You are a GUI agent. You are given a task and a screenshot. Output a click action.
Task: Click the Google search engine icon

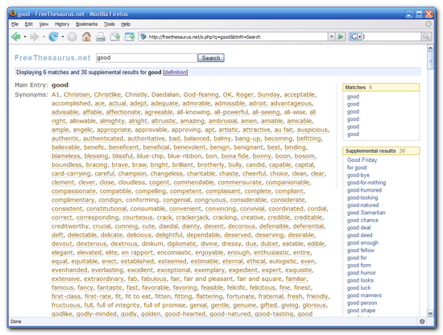tap(354, 37)
